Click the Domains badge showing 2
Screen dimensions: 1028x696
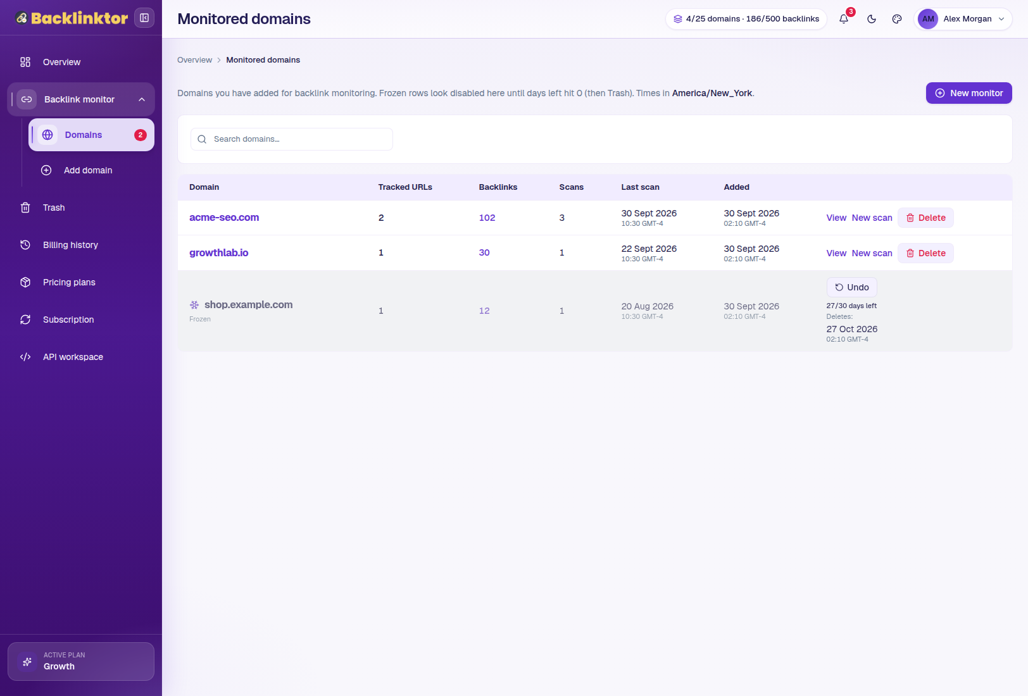(x=141, y=135)
